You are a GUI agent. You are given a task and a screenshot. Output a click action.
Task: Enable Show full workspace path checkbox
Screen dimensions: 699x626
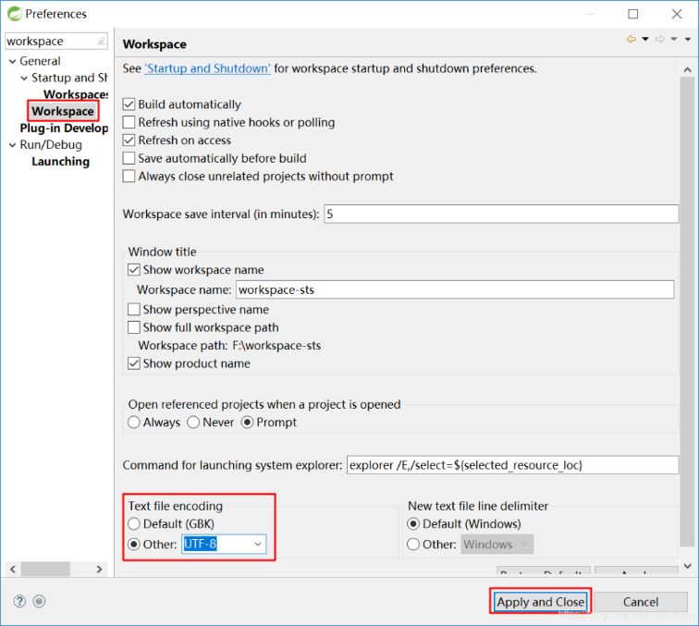[134, 327]
